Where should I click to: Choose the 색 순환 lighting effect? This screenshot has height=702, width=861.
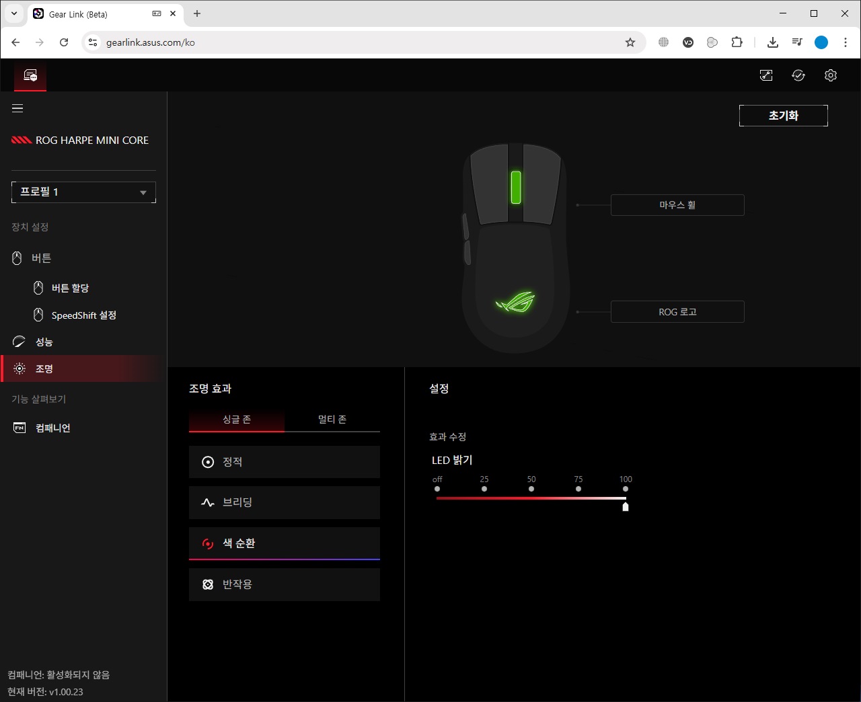tap(285, 543)
